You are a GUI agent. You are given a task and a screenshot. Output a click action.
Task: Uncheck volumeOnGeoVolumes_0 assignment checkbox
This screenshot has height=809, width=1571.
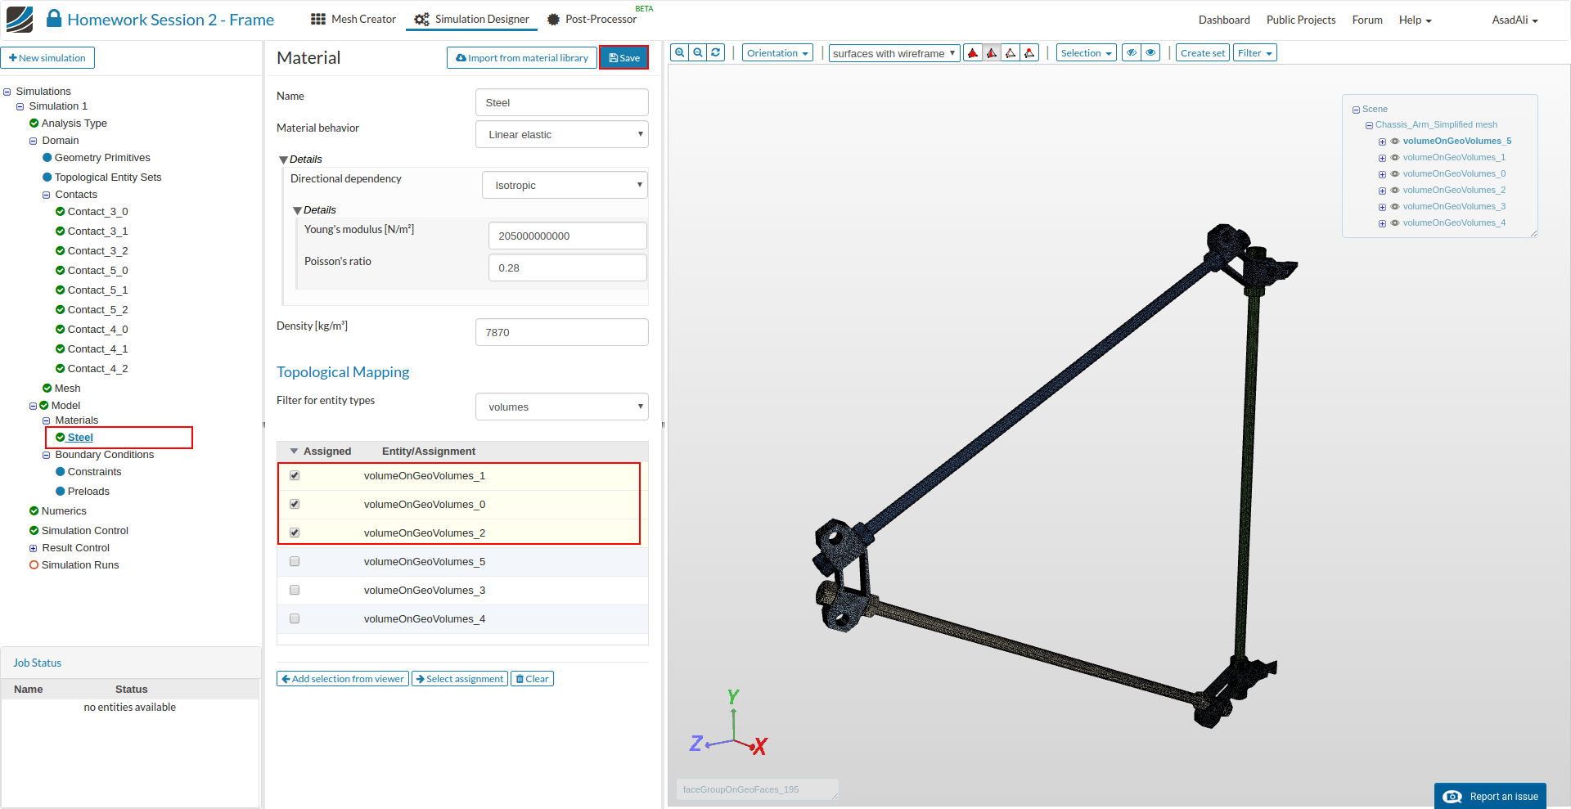(295, 505)
